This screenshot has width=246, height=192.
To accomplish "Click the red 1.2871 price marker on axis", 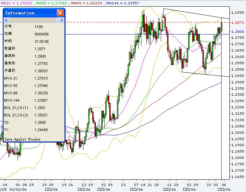I will pos(238,23).
